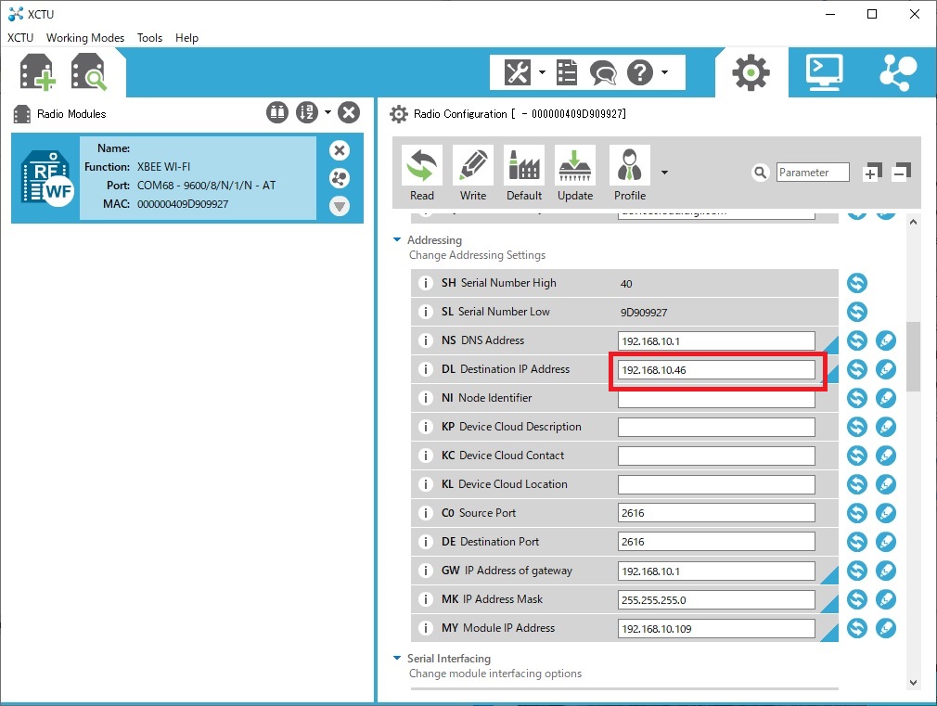Click the Add radio module icon
The height and width of the screenshot is (706, 937).
(38, 72)
